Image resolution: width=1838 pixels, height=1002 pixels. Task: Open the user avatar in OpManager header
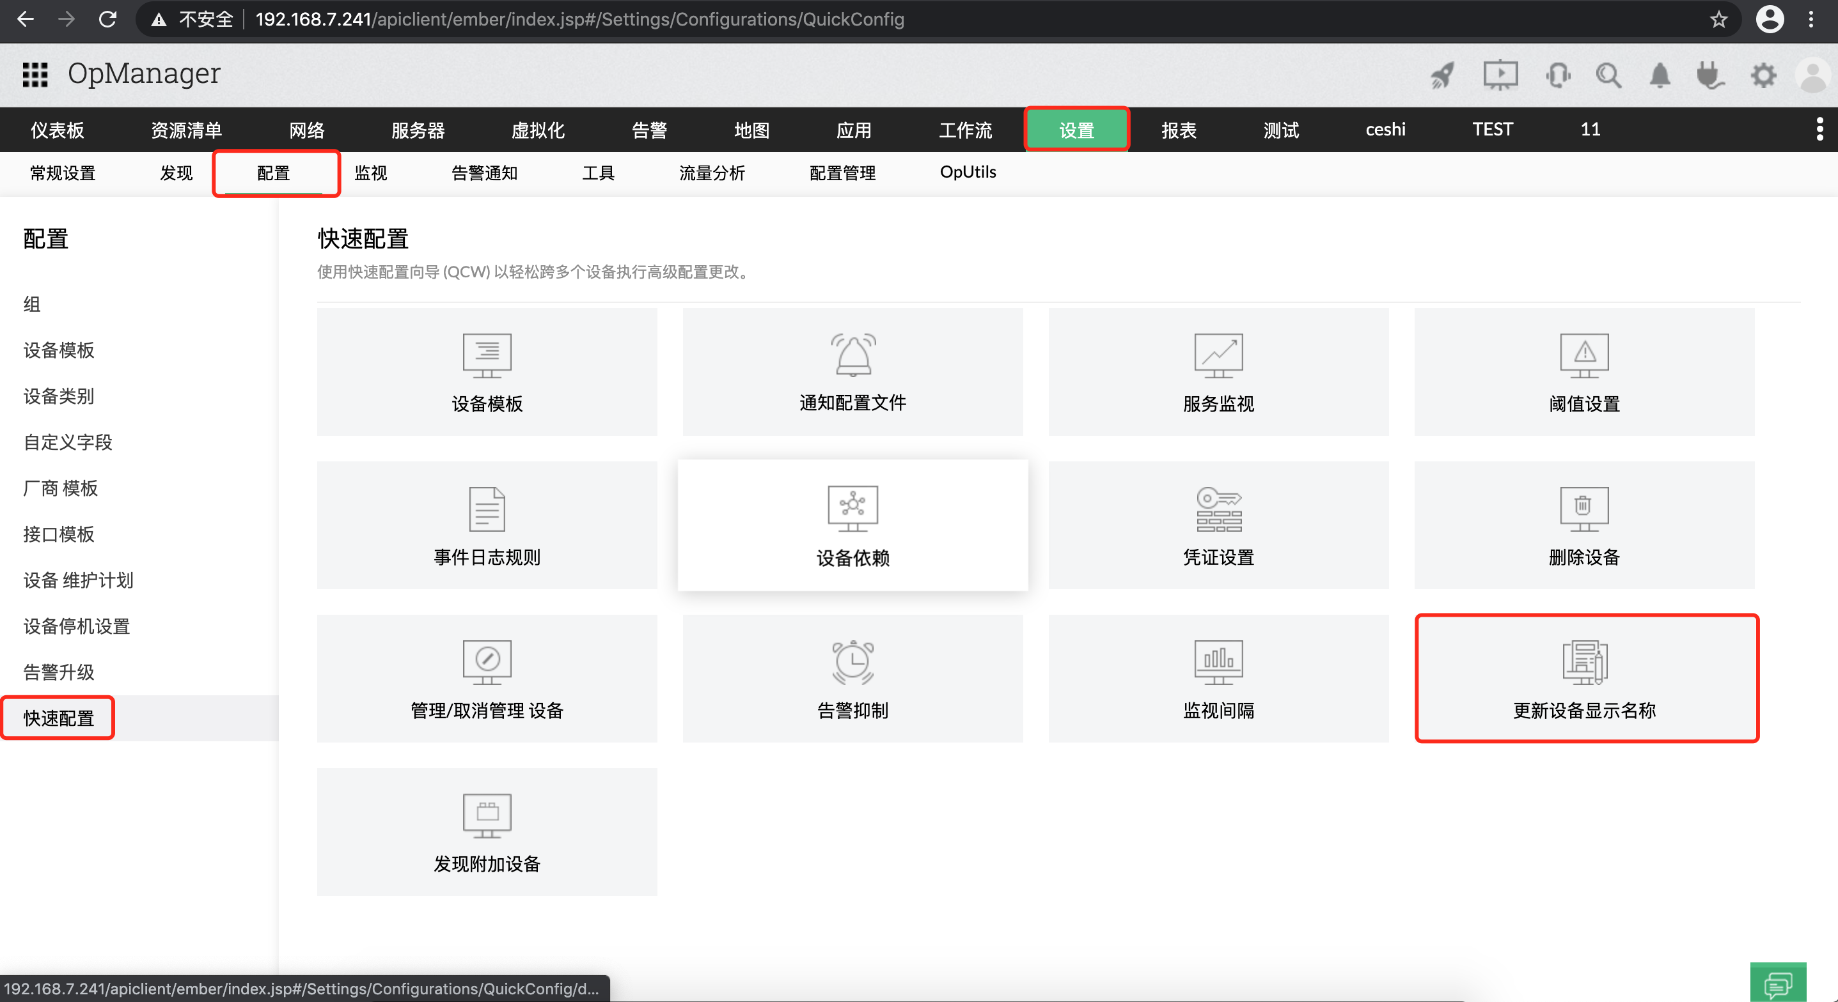1812,75
